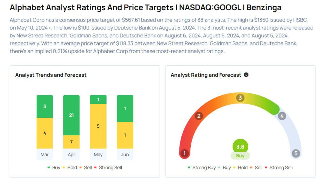Toggle Strong Sell in trends chart legend
This screenshot has width=326, height=179.
(108, 168)
